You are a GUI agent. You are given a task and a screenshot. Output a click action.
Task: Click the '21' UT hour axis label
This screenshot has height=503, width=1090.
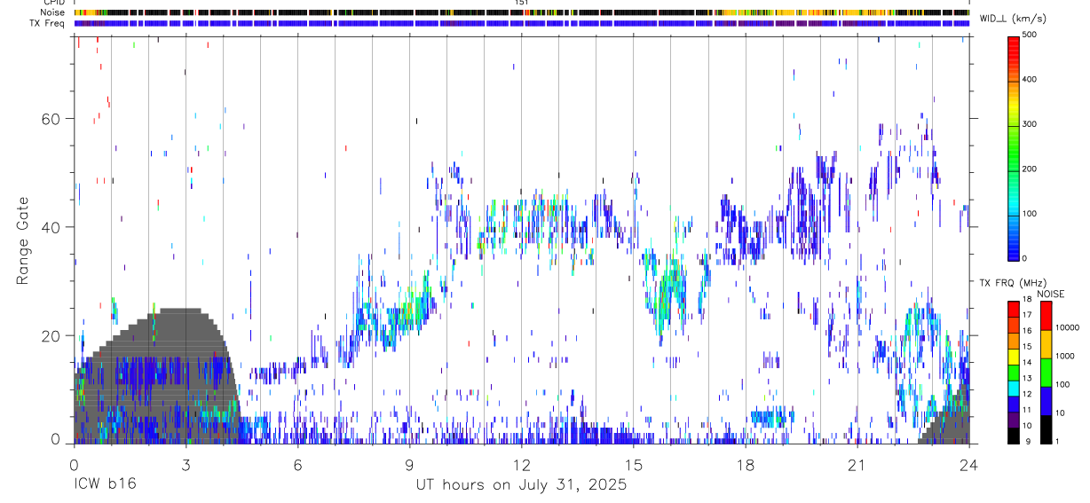[857, 465]
